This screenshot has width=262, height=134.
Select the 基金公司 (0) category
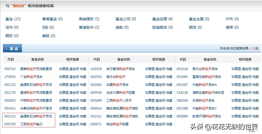(x=126, y=19)
